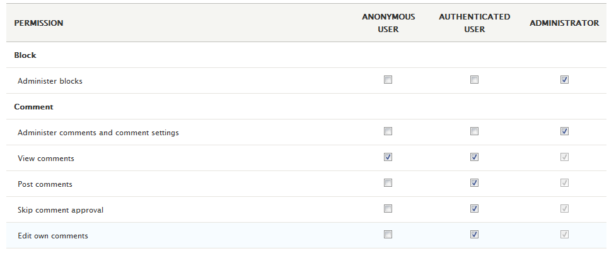Click the Skip comment approval label

coord(61,210)
